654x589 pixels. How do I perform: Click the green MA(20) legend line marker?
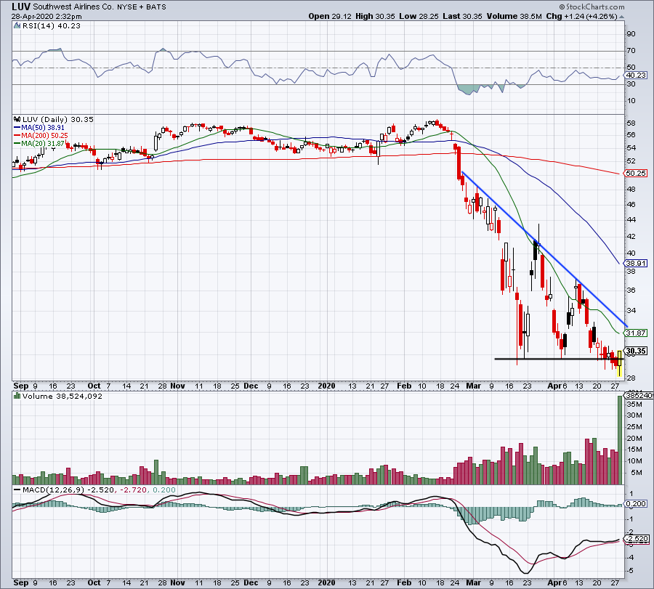click(x=17, y=143)
